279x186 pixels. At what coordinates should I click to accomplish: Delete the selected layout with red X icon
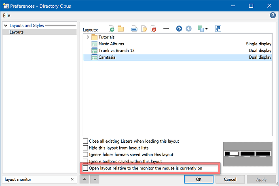[x=153, y=29]
